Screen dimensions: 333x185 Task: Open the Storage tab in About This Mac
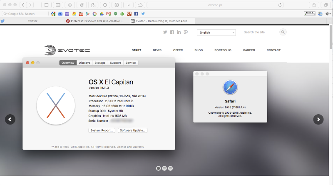pyautogui.click(x=100, y=63)
